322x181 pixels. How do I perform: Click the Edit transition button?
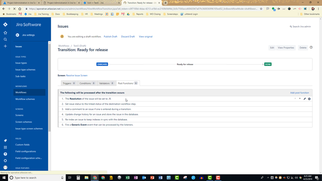(272, 48)
